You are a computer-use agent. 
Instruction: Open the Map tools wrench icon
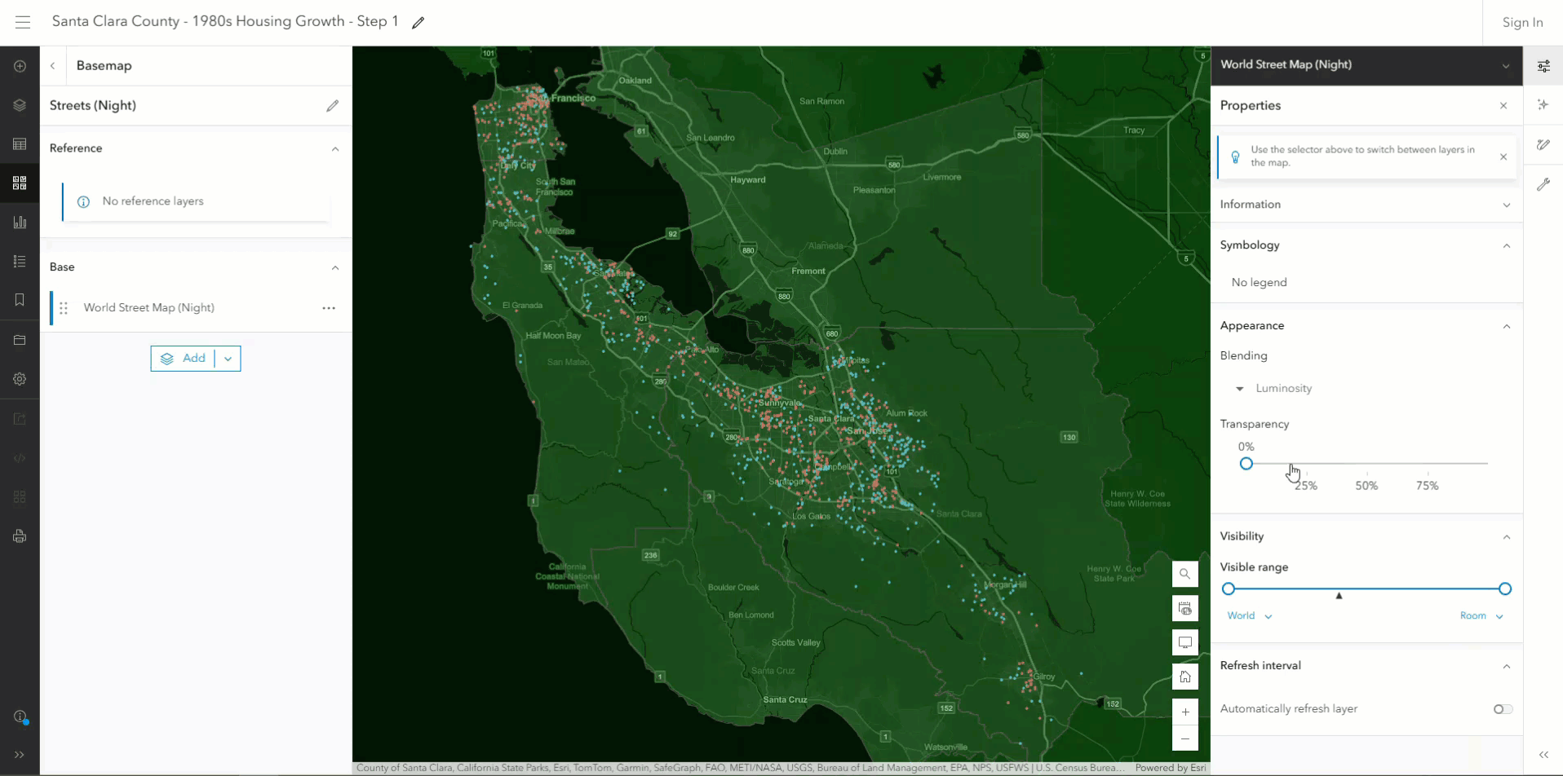tap(1543, 184)
